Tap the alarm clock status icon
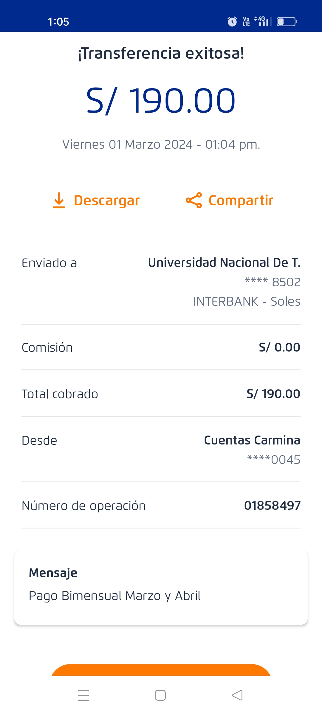This screenshot has width=322, height=715. pos(232,21)
